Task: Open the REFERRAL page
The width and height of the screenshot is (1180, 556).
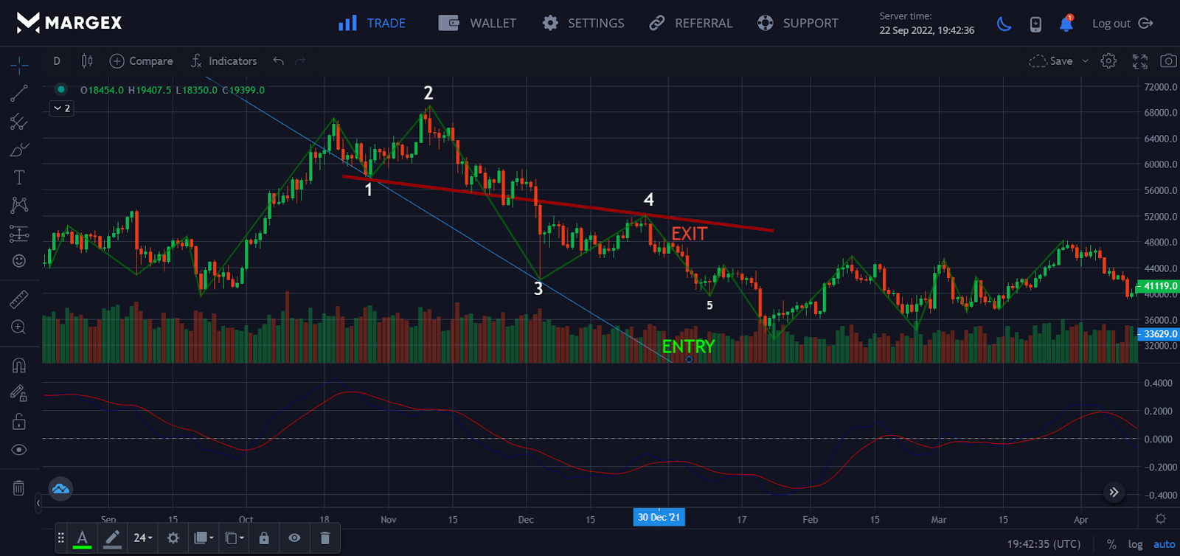Action: tap(690, 24)
